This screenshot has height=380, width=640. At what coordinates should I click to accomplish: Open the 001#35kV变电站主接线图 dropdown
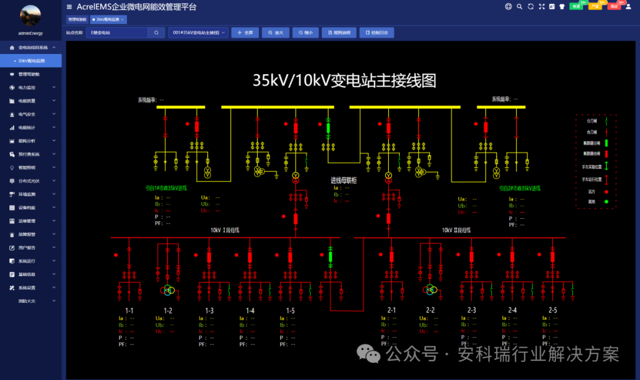[199, 33]
